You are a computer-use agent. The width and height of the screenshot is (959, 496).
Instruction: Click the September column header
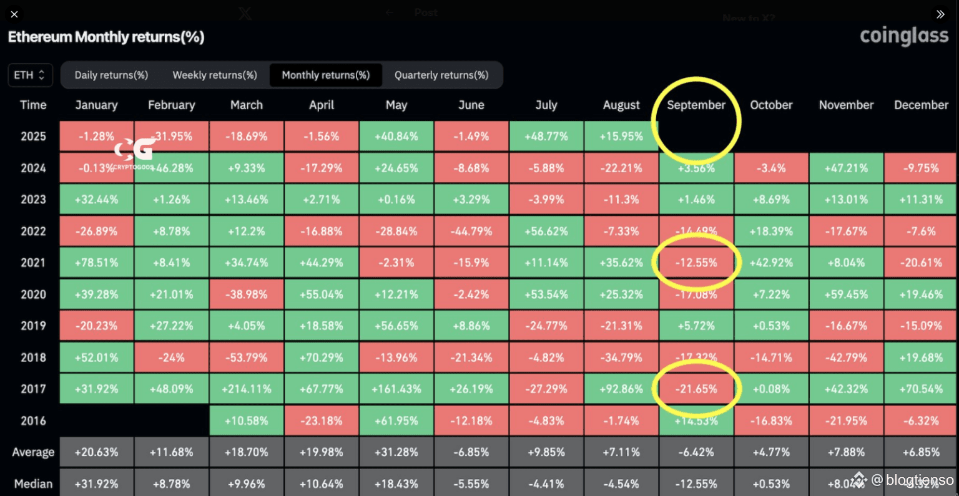click(x=696, y=105)
